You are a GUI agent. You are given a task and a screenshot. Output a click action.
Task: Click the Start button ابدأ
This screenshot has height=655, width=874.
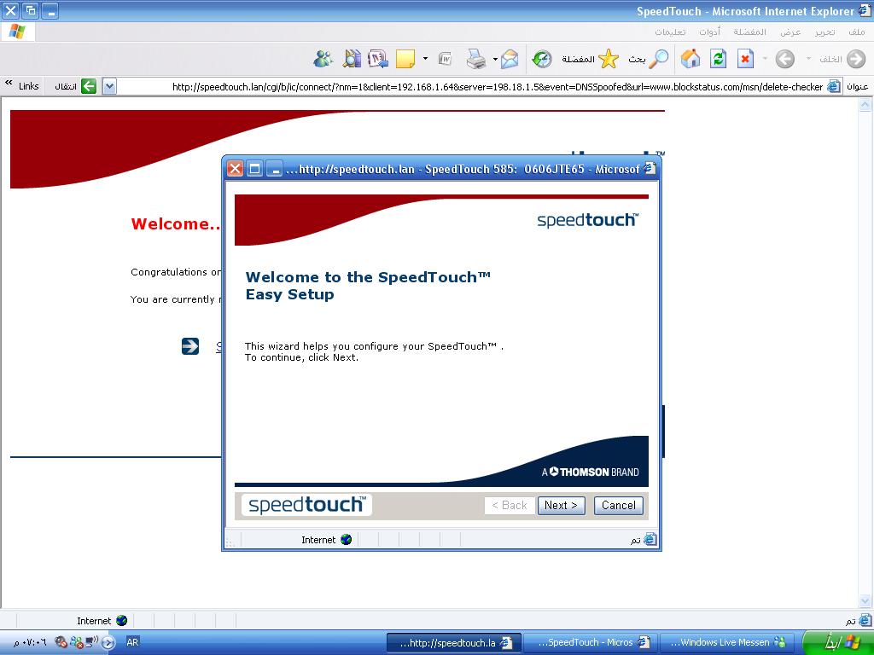point(838,642)
